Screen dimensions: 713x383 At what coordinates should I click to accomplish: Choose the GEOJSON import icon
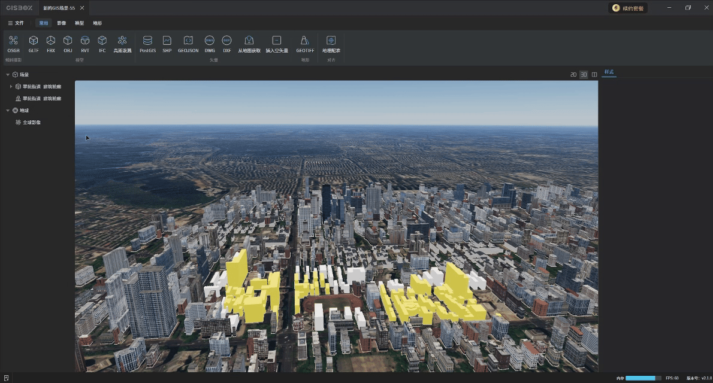click(x=188, y=41)
